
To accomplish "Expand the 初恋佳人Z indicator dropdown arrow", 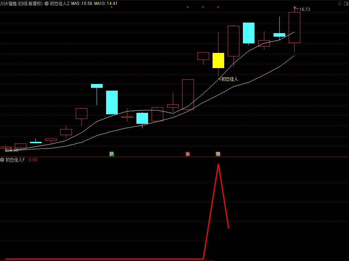I will pyautogui.click(x=47, y=4).
